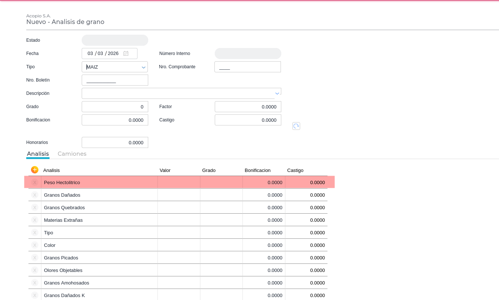Open the Descripción dropdown arrow
499x300 pixels.
(x=277, y=93)
